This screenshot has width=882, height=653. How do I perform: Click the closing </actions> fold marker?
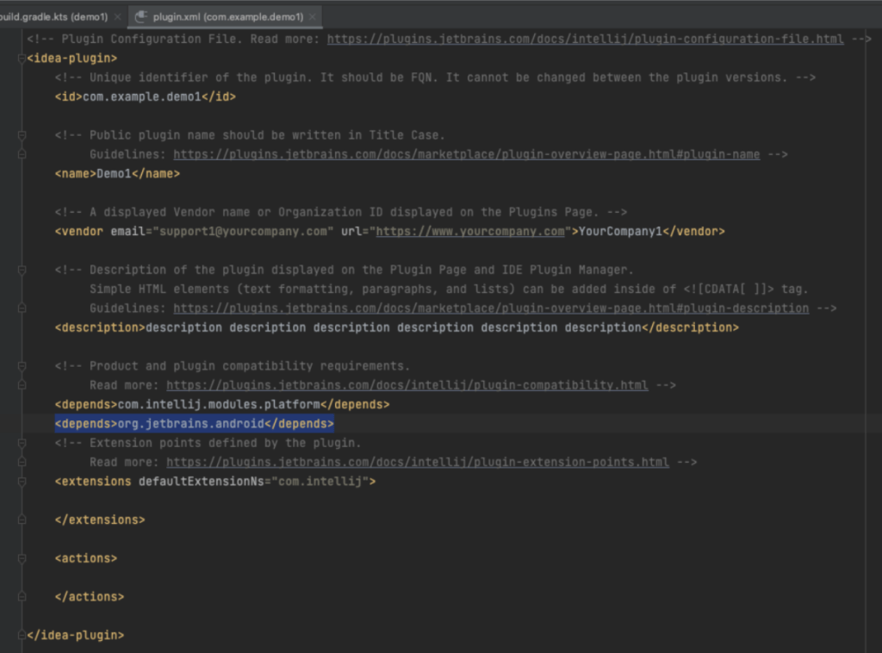(22, 597)
